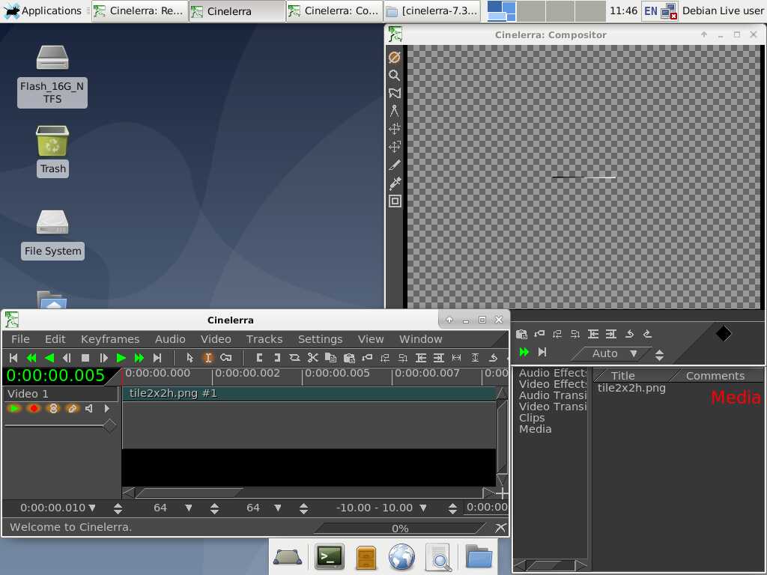The height and width of the screenshot is (575, 767).
Task: Click the scissors cut icon in timeline toolbar
Action: (x=313, y=358)
